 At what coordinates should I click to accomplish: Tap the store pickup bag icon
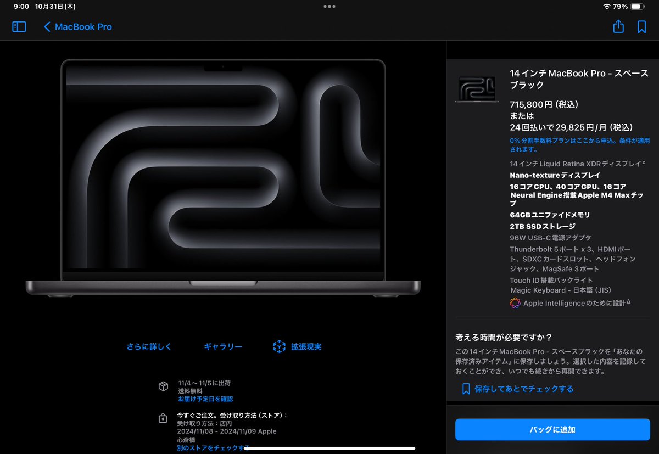(x=163, y=418)
